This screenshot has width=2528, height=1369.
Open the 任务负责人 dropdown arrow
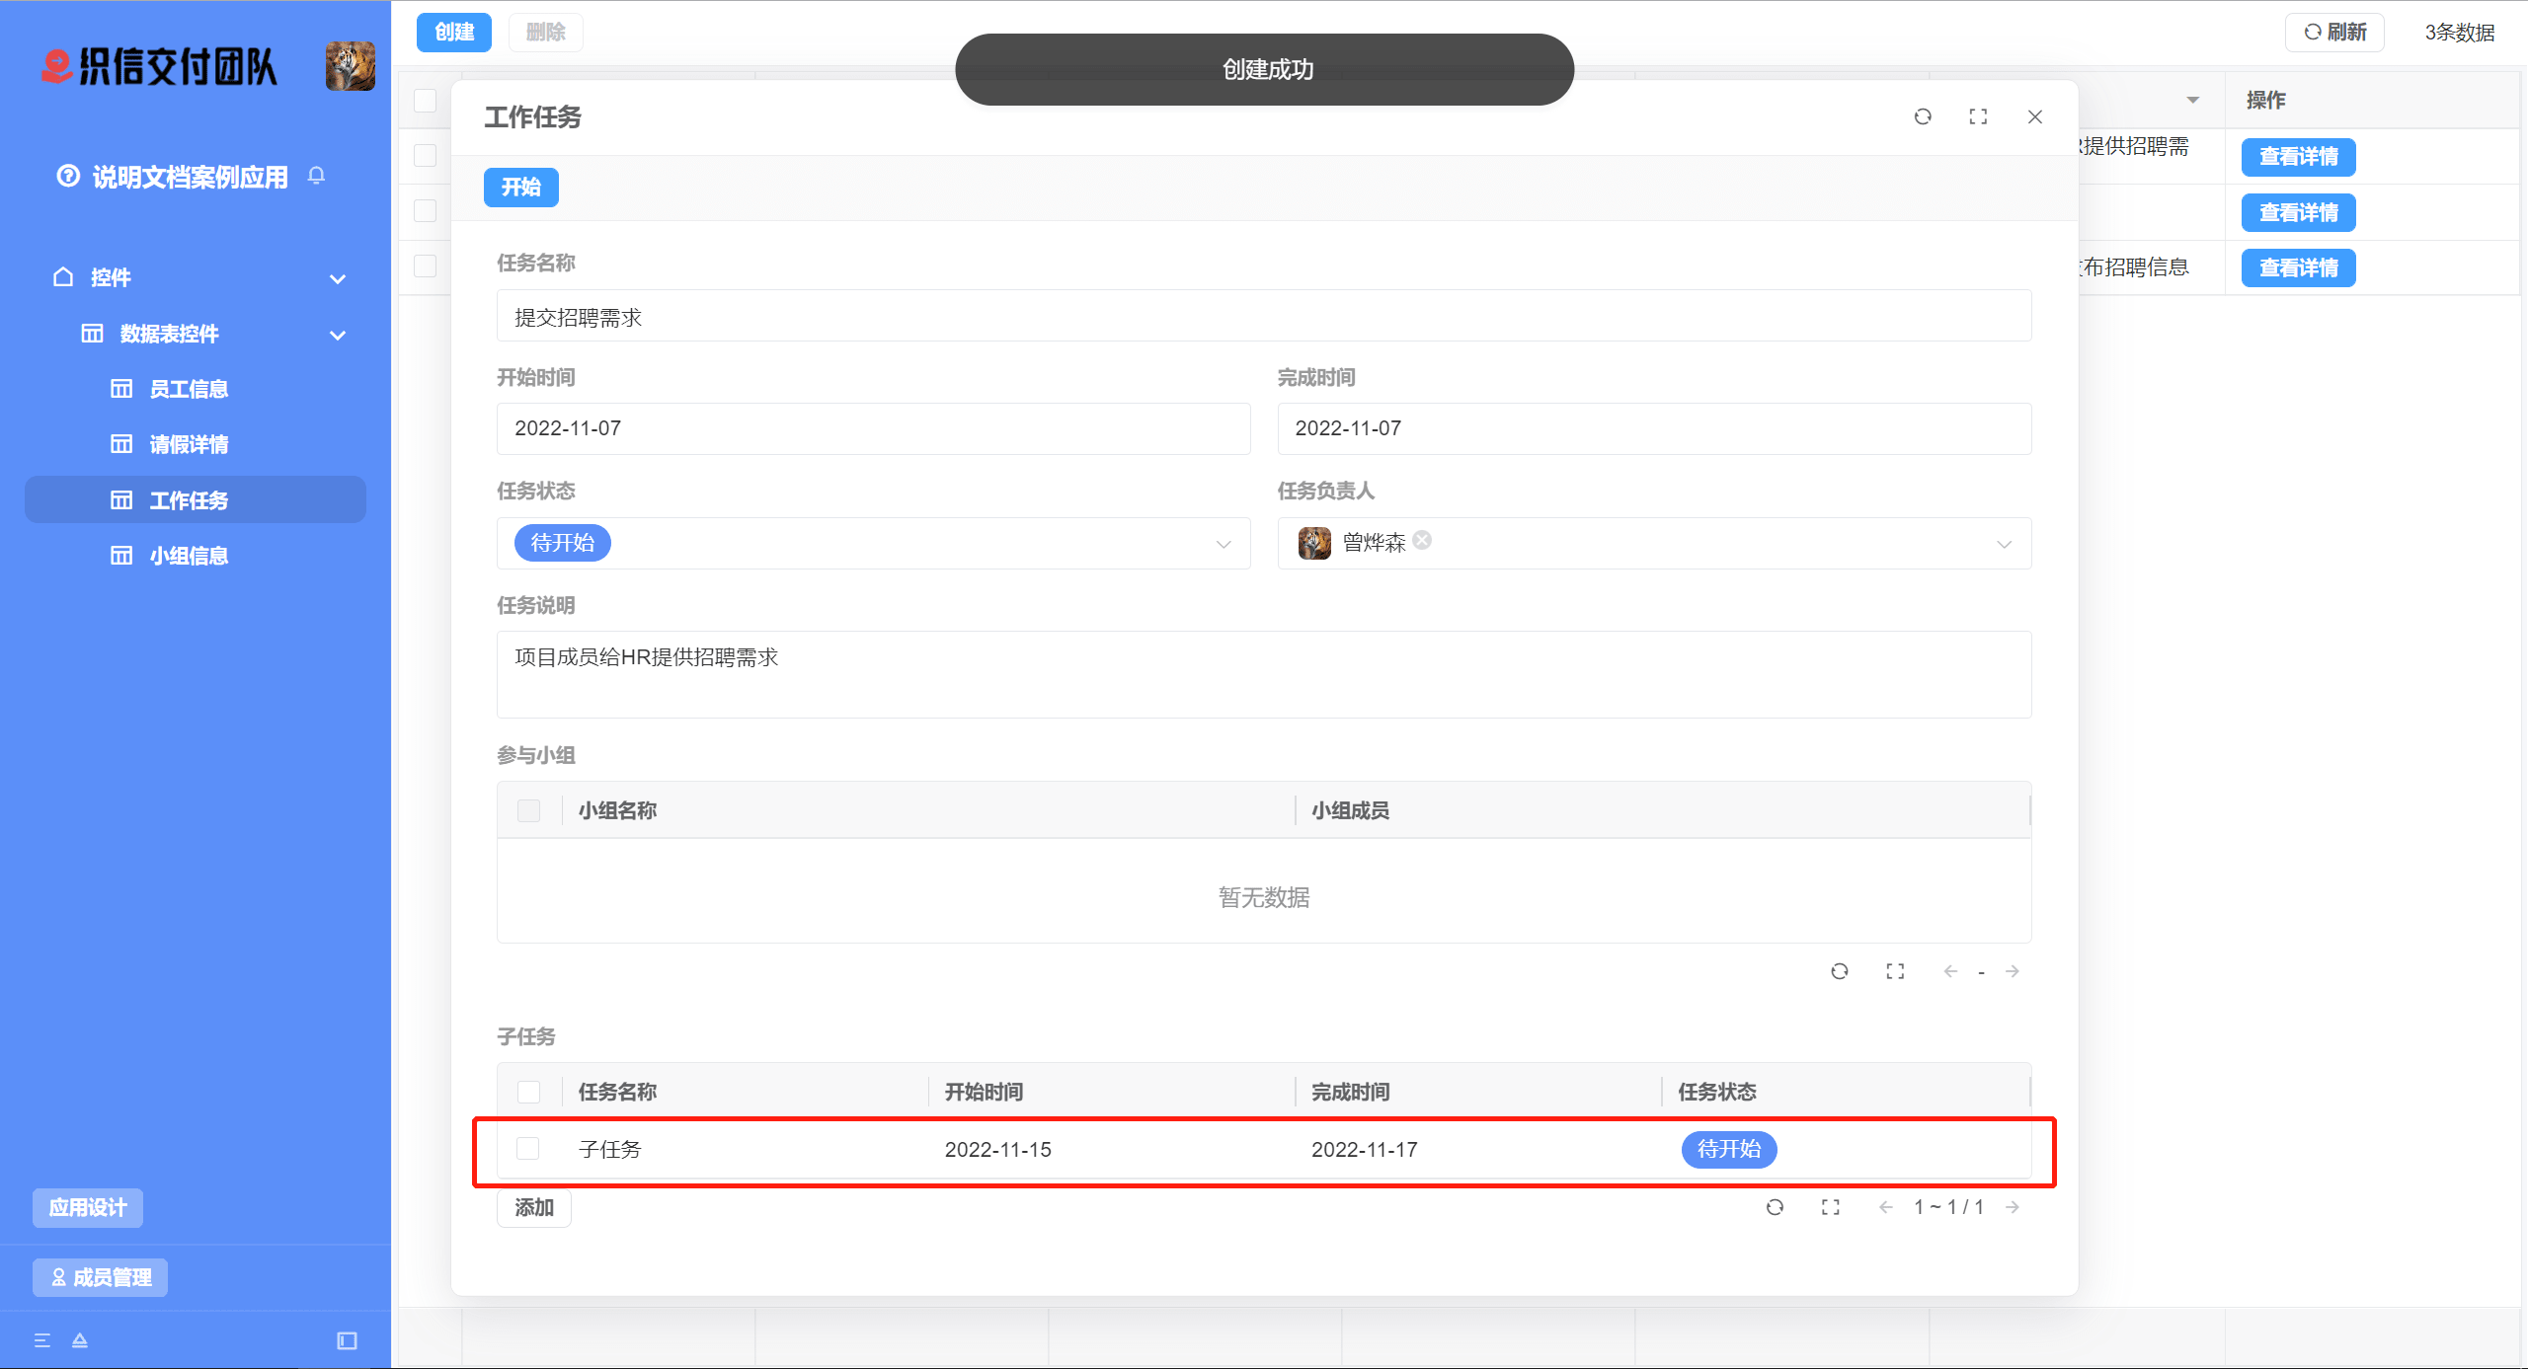point(2004,544)
